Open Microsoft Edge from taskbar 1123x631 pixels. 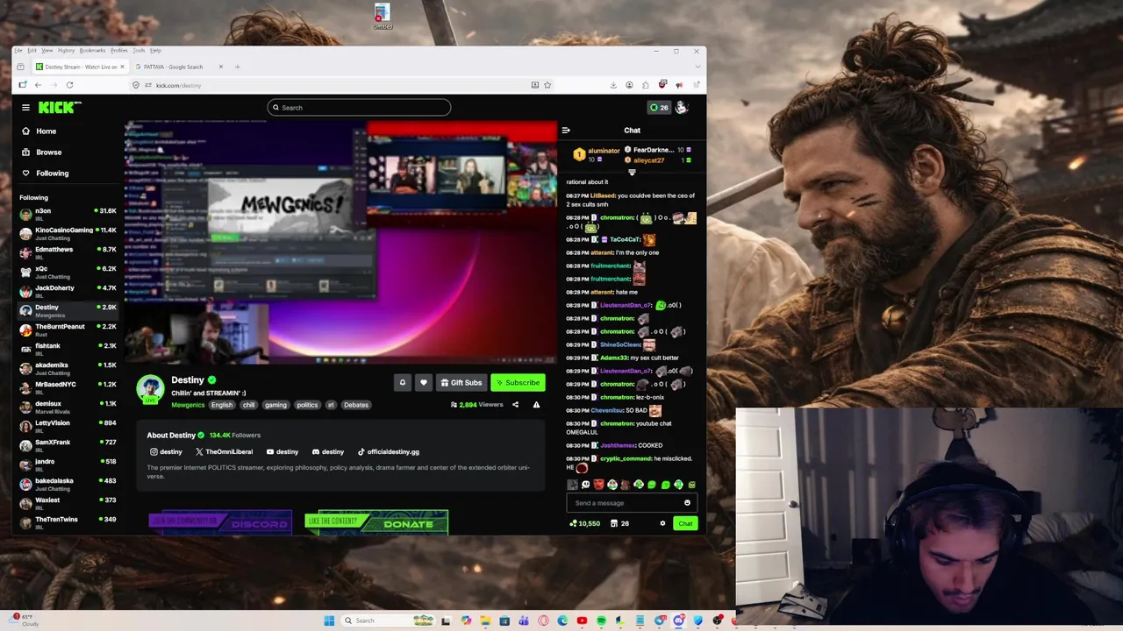(x=562, y=620)
